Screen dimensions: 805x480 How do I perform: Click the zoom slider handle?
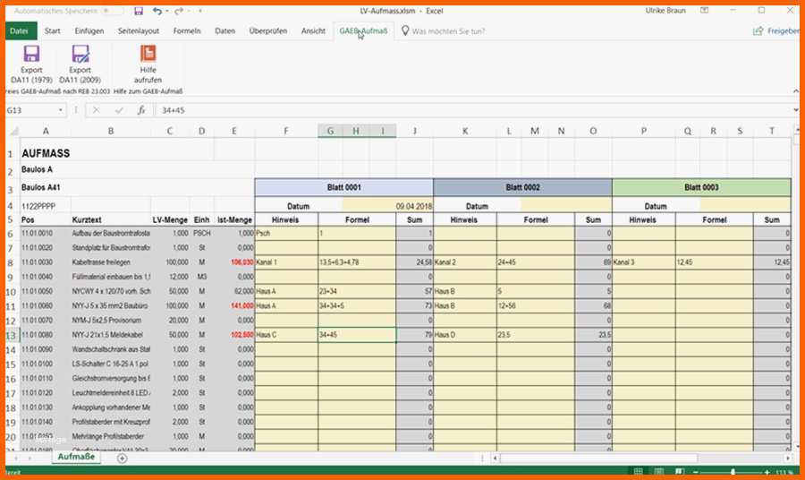(x=733, y=472)
